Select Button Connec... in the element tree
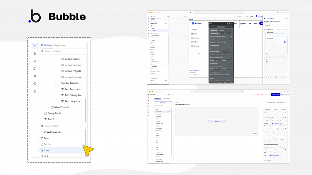The width and height of the screenshot is (312, 175). (x=71, y=65)
